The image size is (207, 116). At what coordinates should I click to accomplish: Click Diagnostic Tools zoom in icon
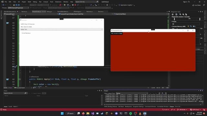tap(180, 14)
